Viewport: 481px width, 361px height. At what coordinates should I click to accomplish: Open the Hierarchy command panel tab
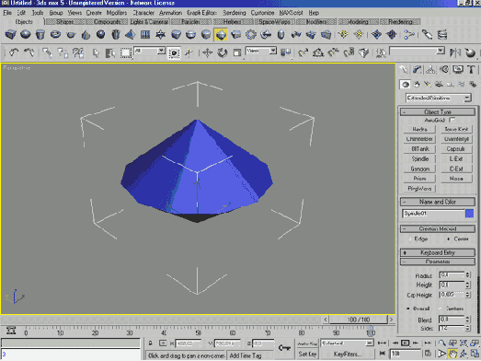(430, 70)
